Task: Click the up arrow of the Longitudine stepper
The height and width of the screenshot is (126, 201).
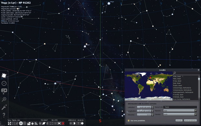Action: pos(152,110)
